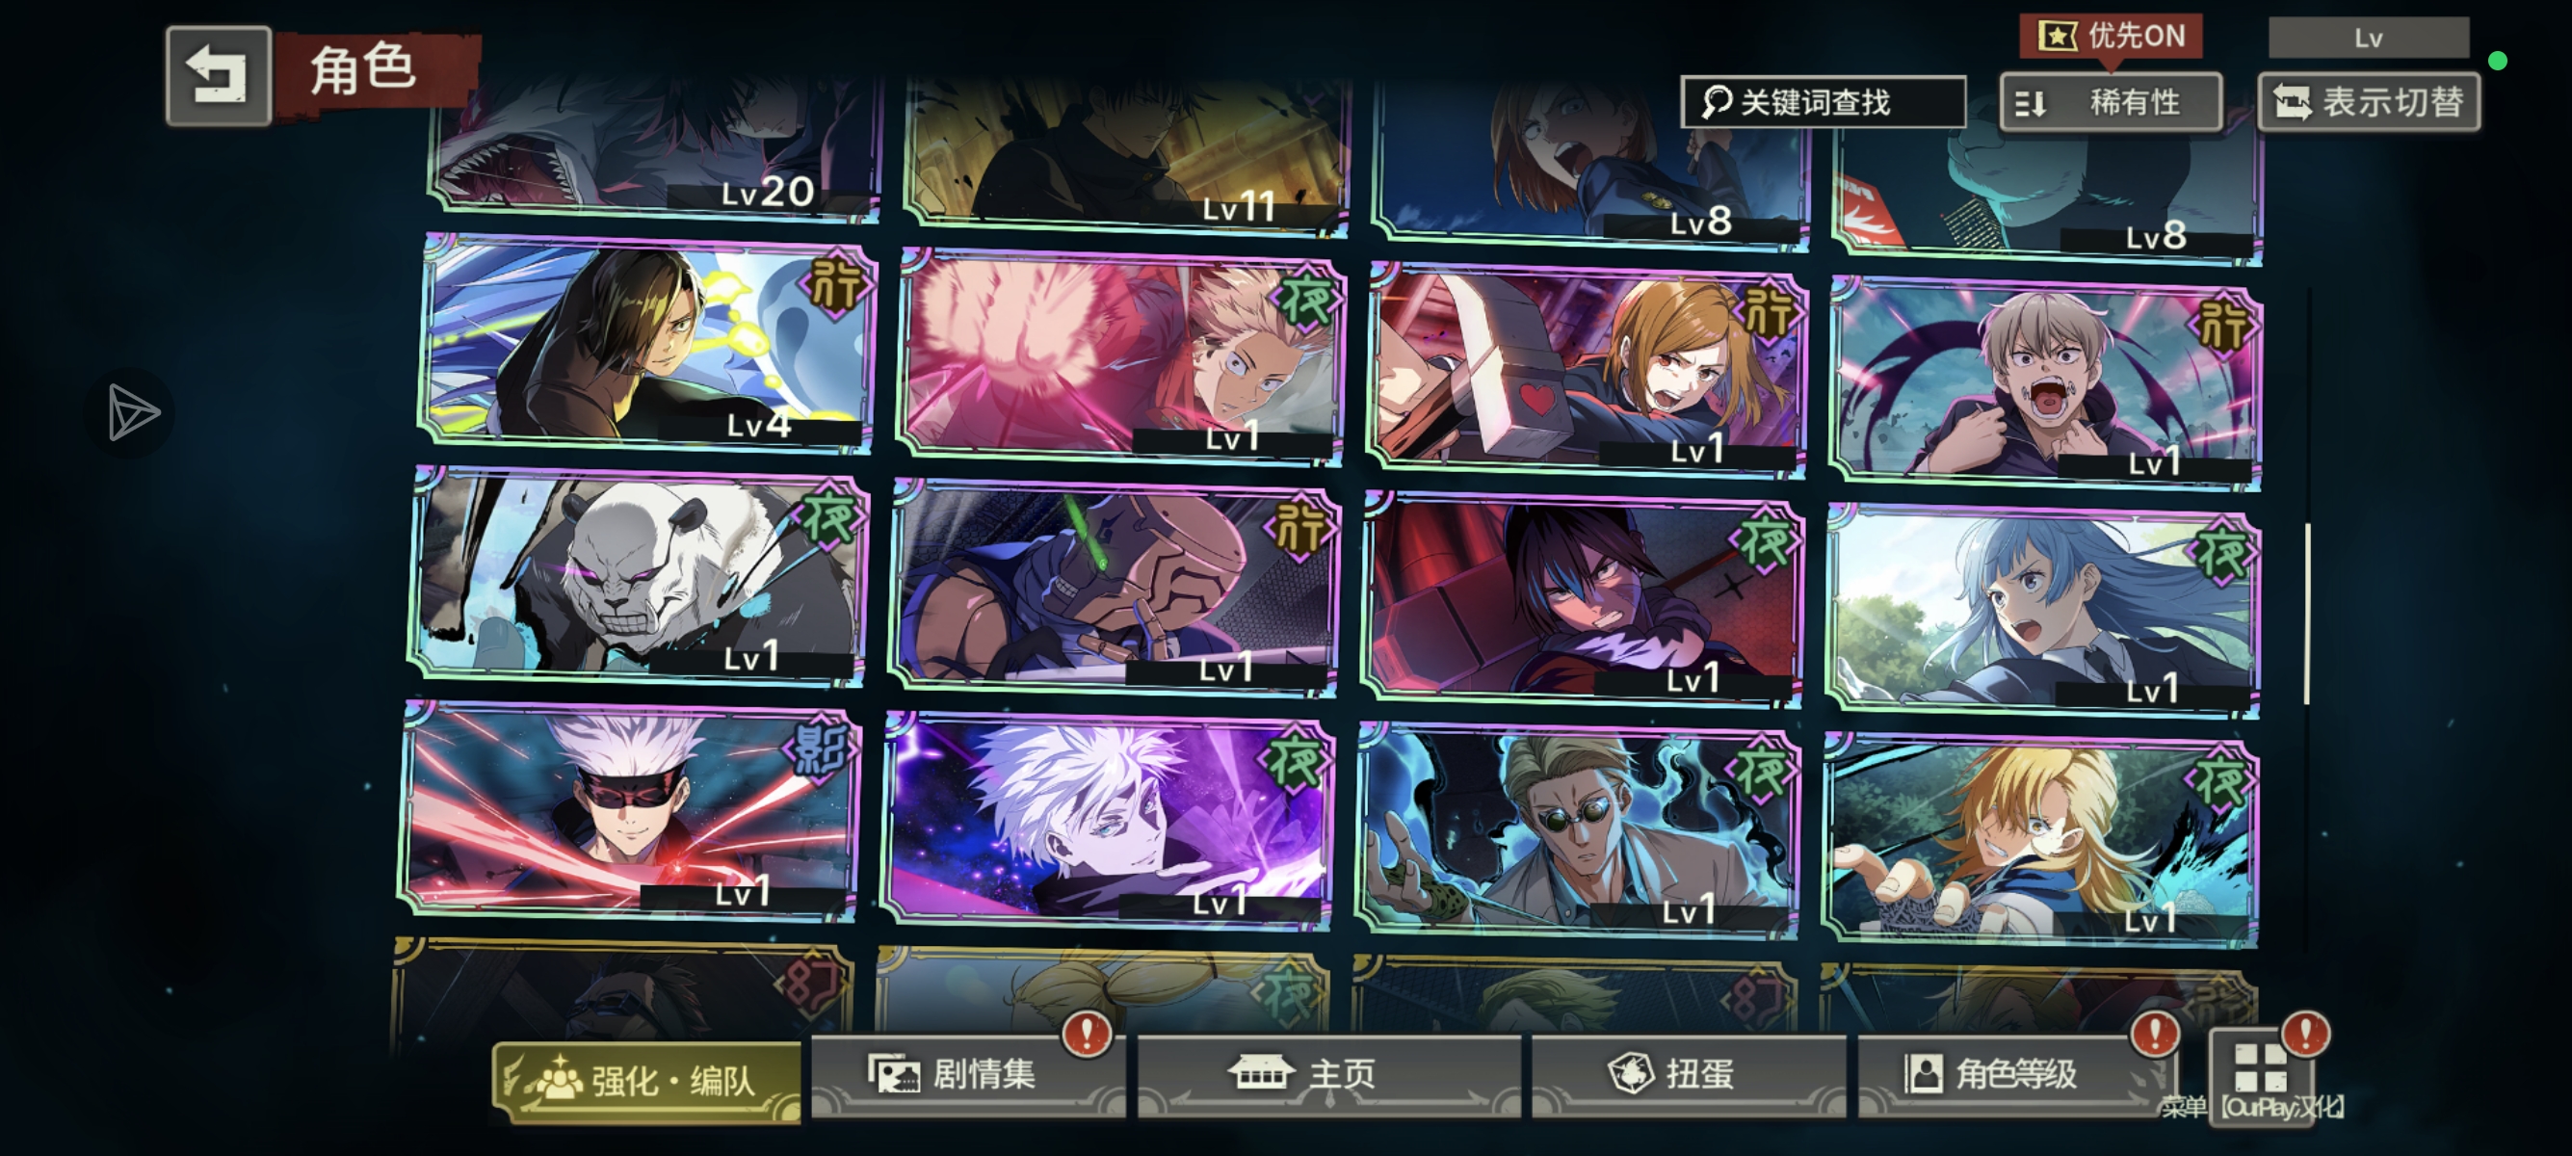The width and height of the screenshot is (2572, 1156).
Task: Open the 剧情集 story tab
Action: tap(967, 1075)
